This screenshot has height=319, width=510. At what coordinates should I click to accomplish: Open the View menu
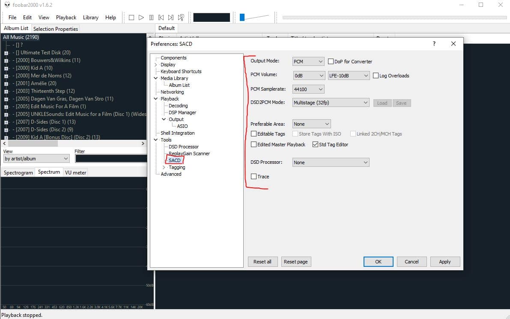point(44,18)
